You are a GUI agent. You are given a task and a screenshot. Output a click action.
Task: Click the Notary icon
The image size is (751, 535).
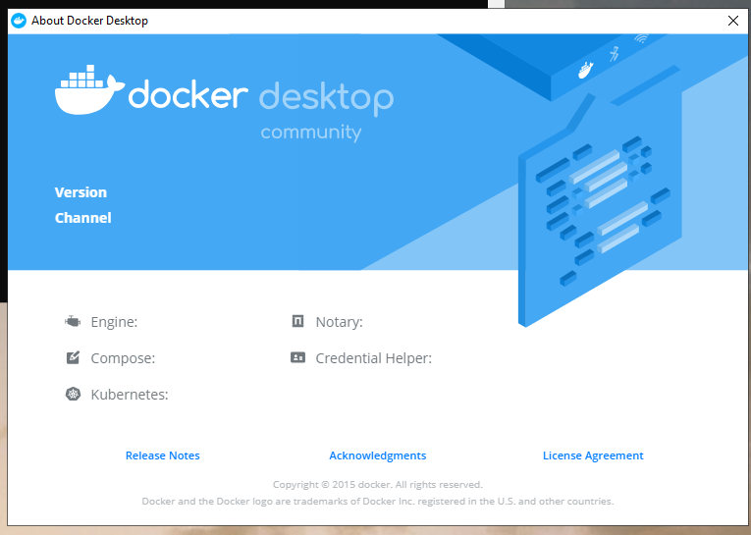point(297,321)
